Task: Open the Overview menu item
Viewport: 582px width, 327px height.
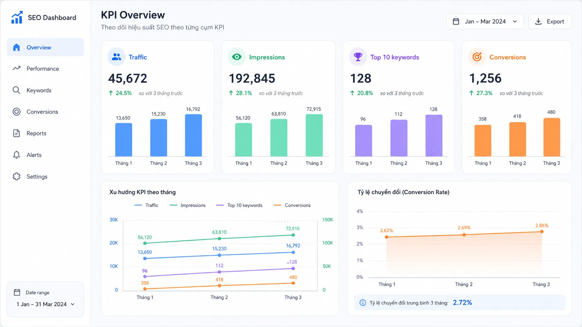Action: click(45, 47)
